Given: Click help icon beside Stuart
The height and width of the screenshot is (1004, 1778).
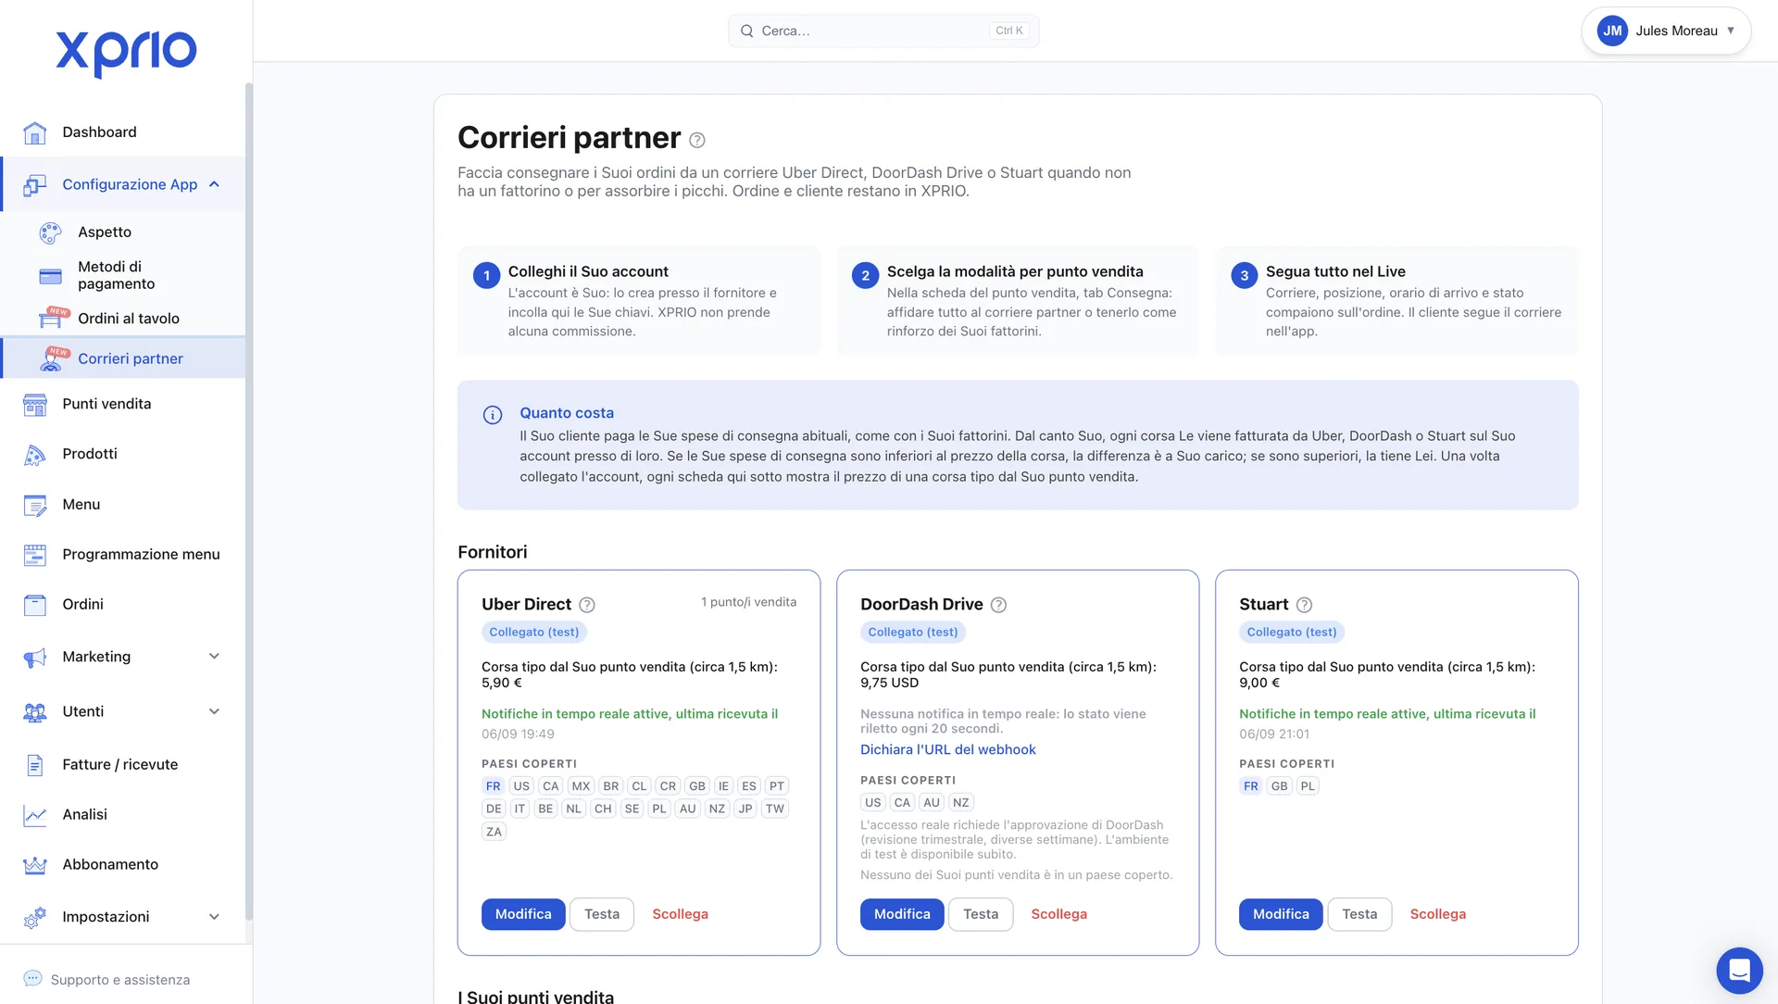Looking at the screenshot, I should tap(1304, 605).
